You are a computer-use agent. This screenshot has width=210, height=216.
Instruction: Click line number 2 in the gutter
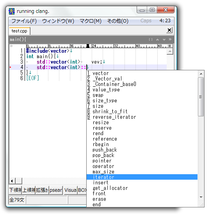point(21,56)
